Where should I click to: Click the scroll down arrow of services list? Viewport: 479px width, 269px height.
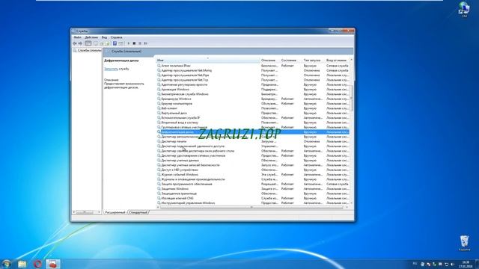coord(351,202)
